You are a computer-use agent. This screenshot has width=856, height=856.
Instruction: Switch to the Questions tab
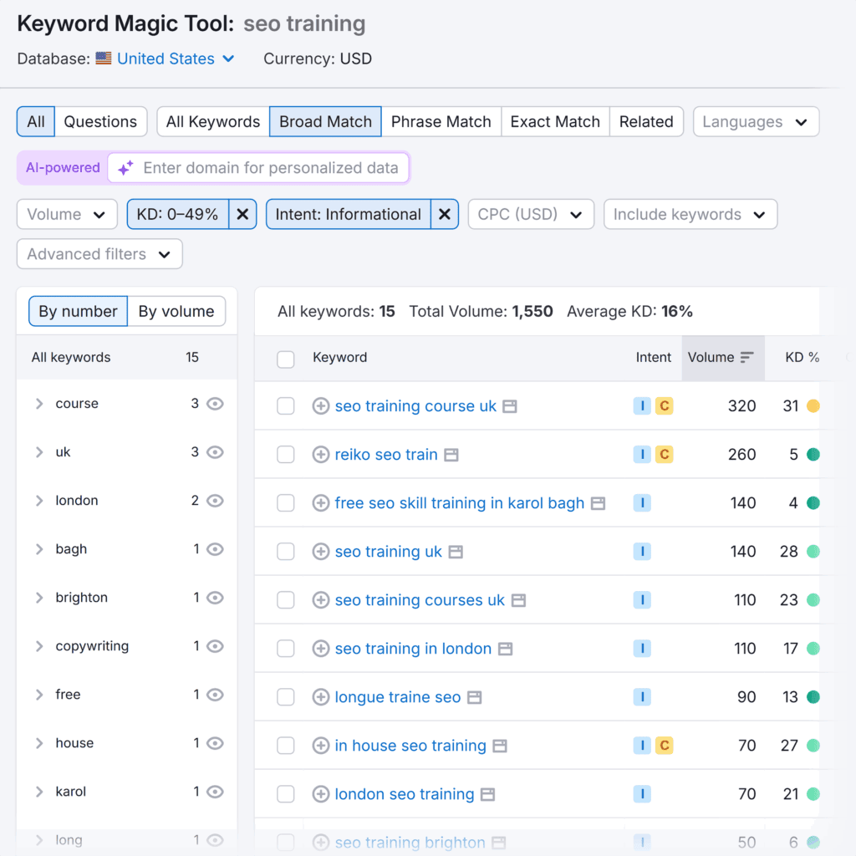pos(100,121)
